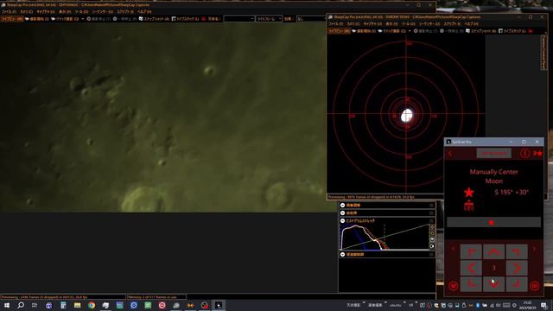
Task: Tick the checkbox on the second panel header row
Action: (x=431, y=213)
